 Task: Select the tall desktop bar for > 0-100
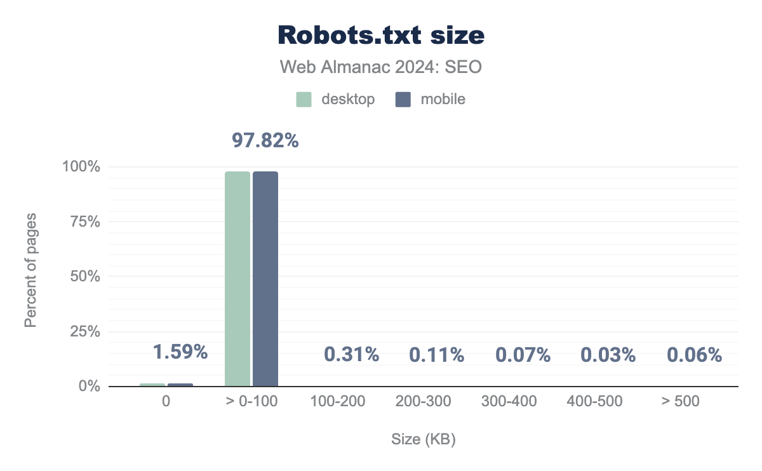(x=237, y=279)
